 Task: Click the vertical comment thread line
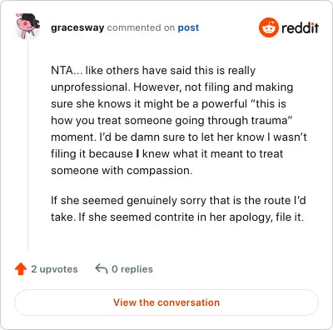[27, 144]
